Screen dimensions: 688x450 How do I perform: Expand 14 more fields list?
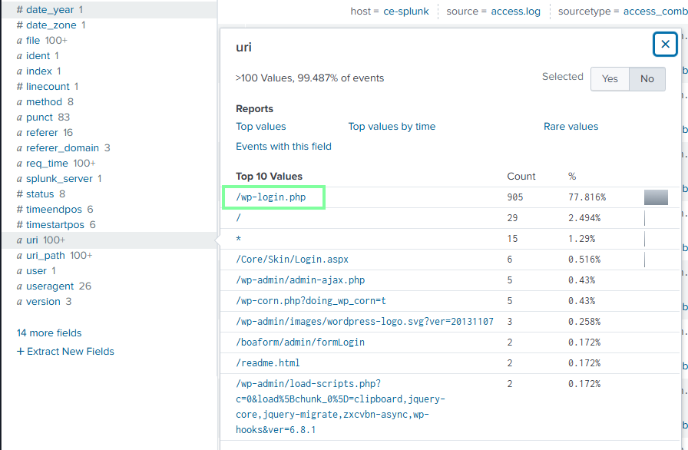(49, 333)
